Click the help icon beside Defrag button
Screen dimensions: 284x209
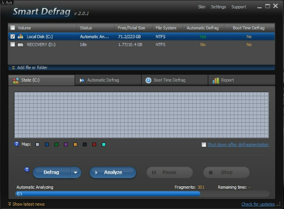[x=27, y=168]
